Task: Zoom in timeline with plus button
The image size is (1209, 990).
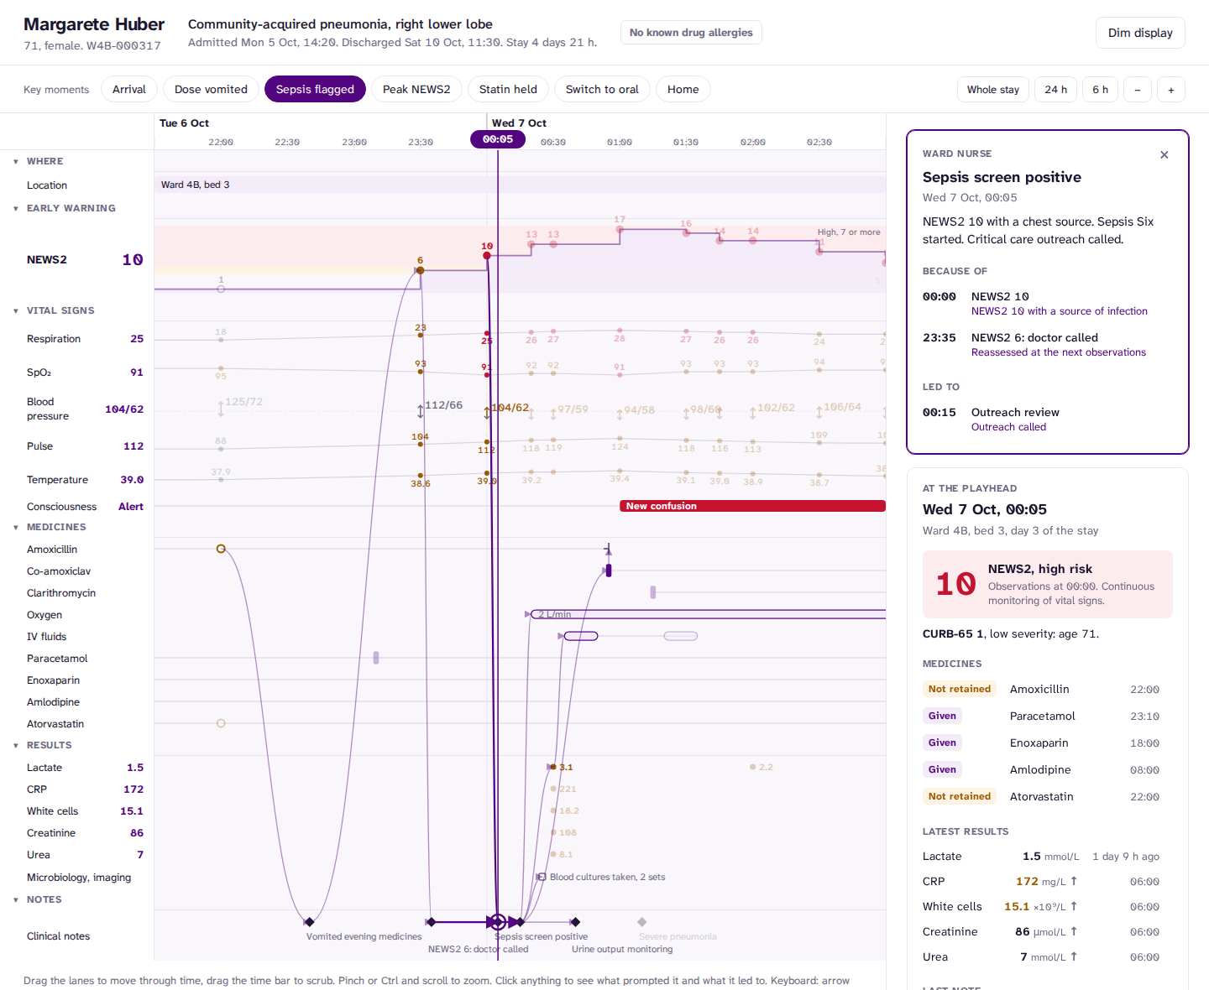Action: click(x=1171, y=90)
